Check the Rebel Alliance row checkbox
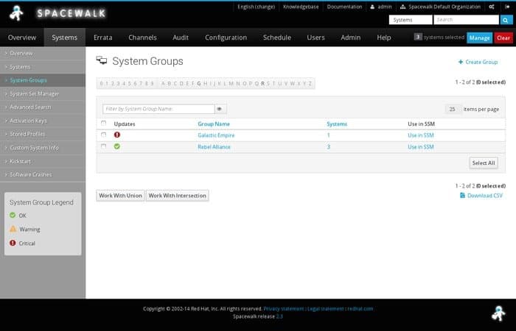Screen dimensions: 516x331 coord(104,146)
